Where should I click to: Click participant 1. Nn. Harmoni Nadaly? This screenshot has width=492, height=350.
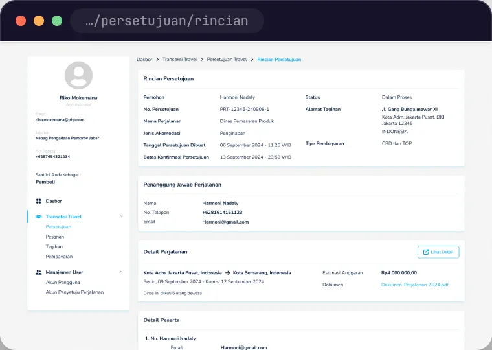pos(170,338)
